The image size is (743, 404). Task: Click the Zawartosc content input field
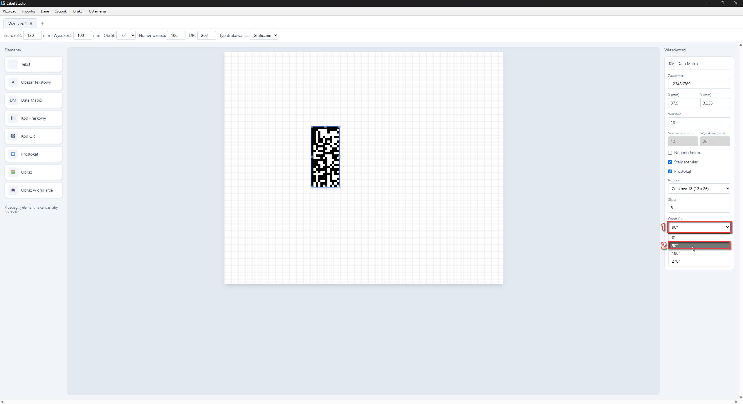coord(699,84)
